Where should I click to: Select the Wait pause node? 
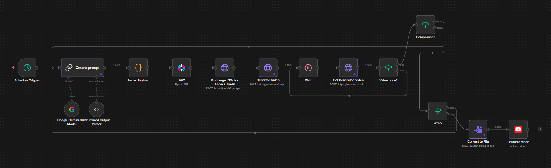click(x=308, y=68)
